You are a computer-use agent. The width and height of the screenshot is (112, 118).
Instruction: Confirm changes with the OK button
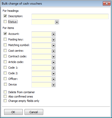[13, 112]
